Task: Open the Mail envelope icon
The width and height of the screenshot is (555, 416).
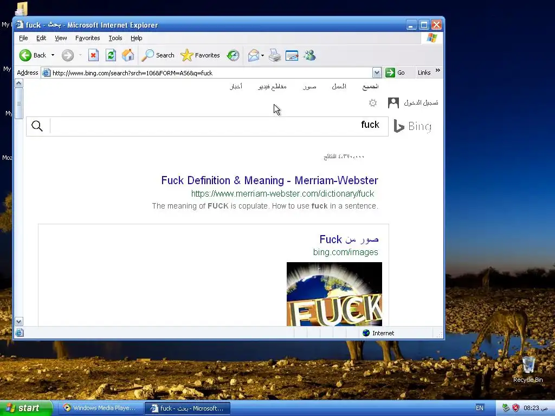Action: click(x=254, y=55)
